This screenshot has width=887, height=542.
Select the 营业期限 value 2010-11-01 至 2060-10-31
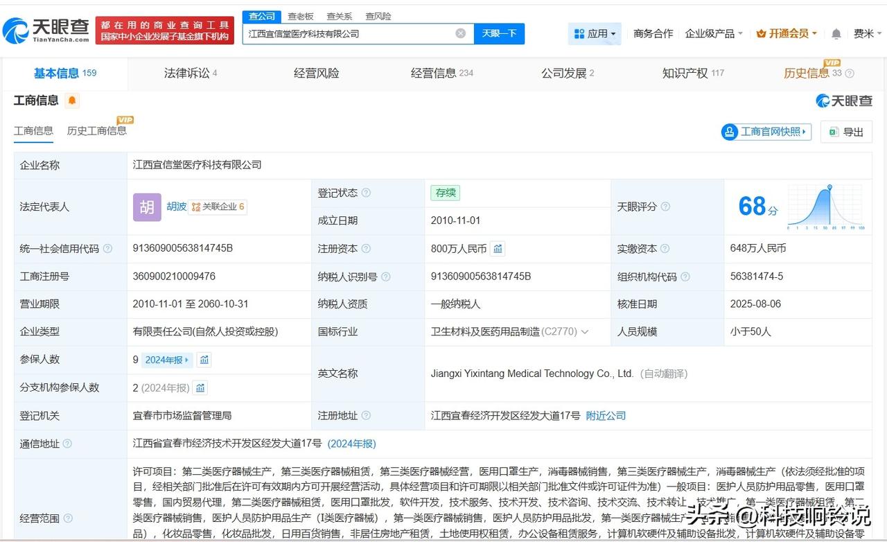[x=191, y=304]
